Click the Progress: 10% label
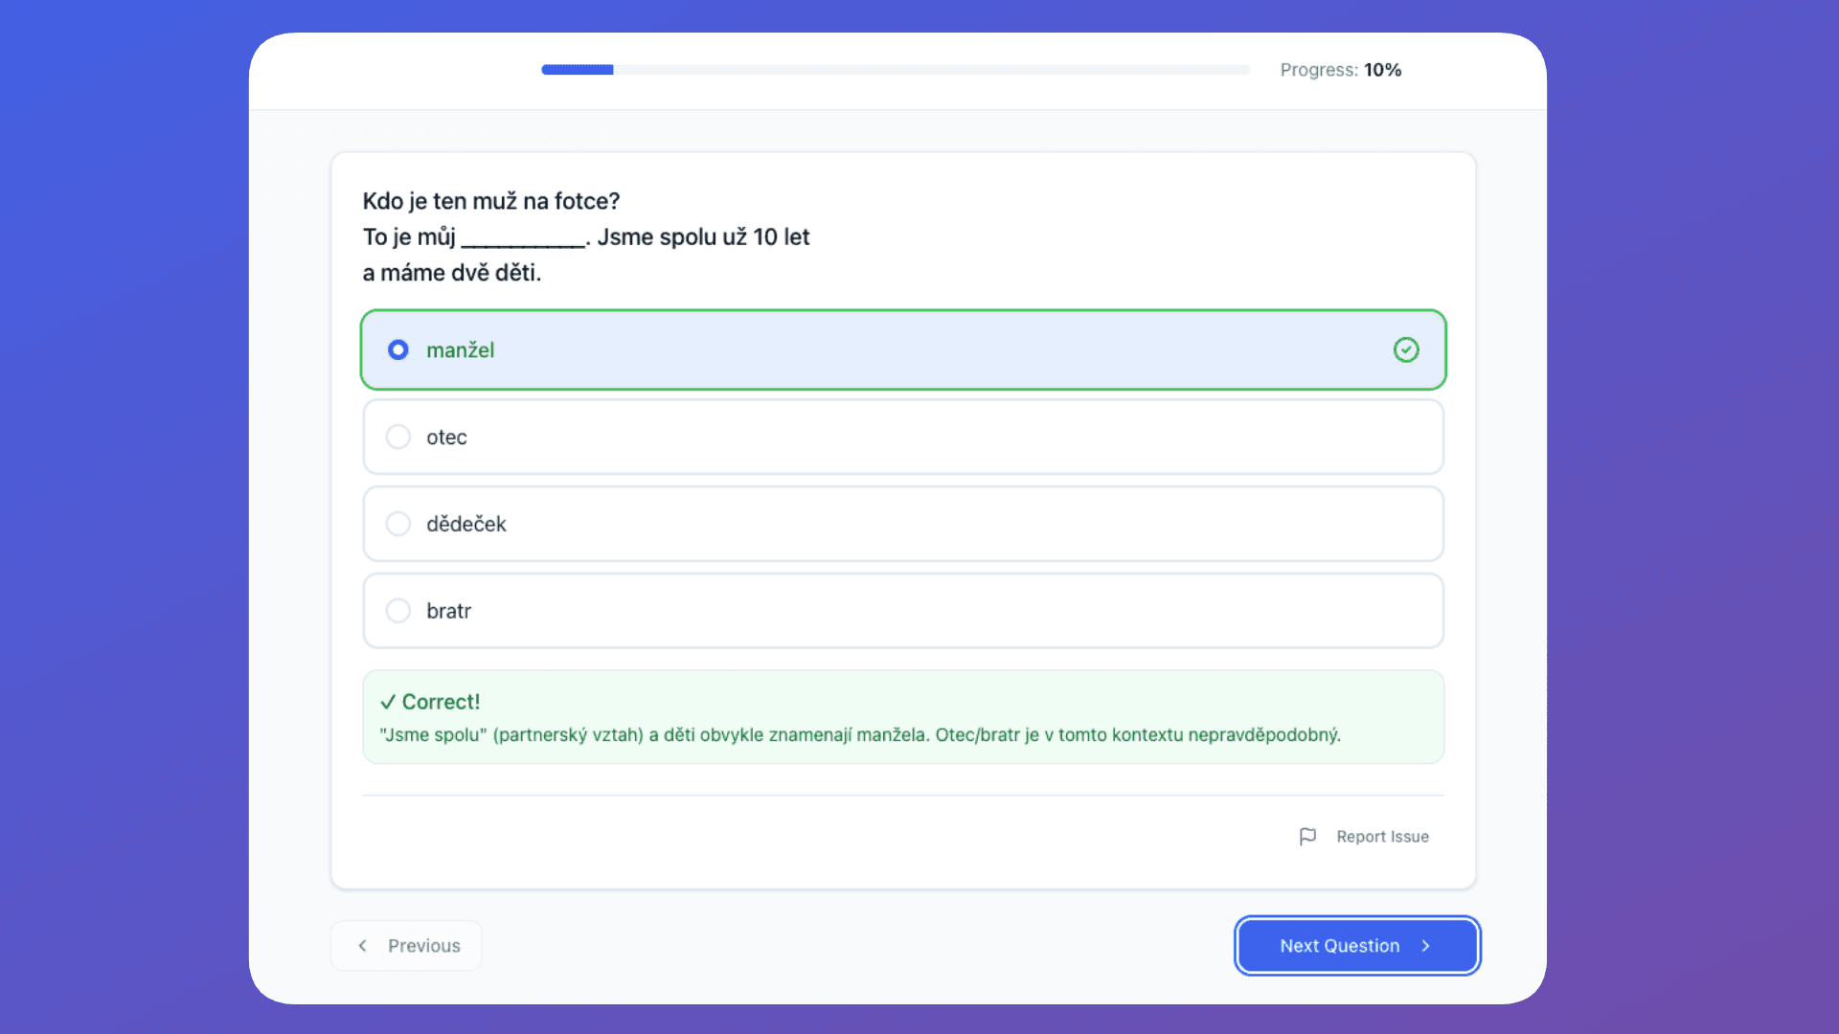1839x1034 pixels. (x=1340, y=70)
